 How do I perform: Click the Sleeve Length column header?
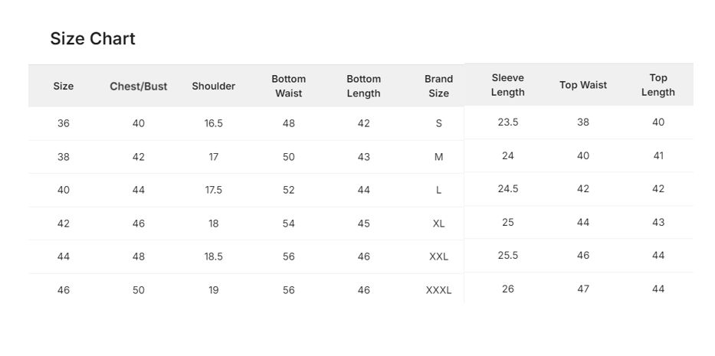click(507, 85)
